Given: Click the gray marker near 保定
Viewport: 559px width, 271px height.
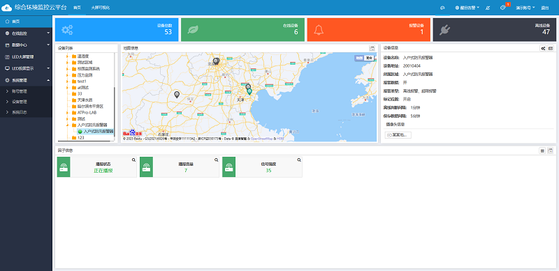Looking at the screenshot, I should pos(177,95).
